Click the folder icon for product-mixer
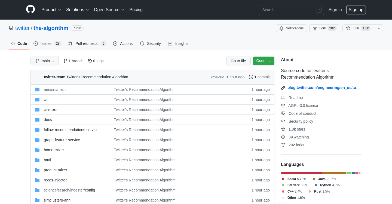 coord(37,170)
